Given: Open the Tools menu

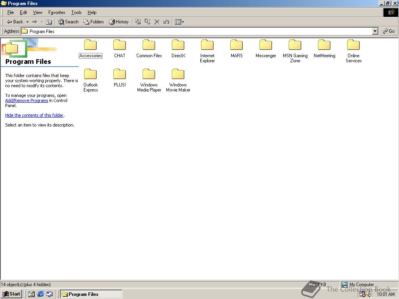Looking at the screenshot, I should (76, 12).
